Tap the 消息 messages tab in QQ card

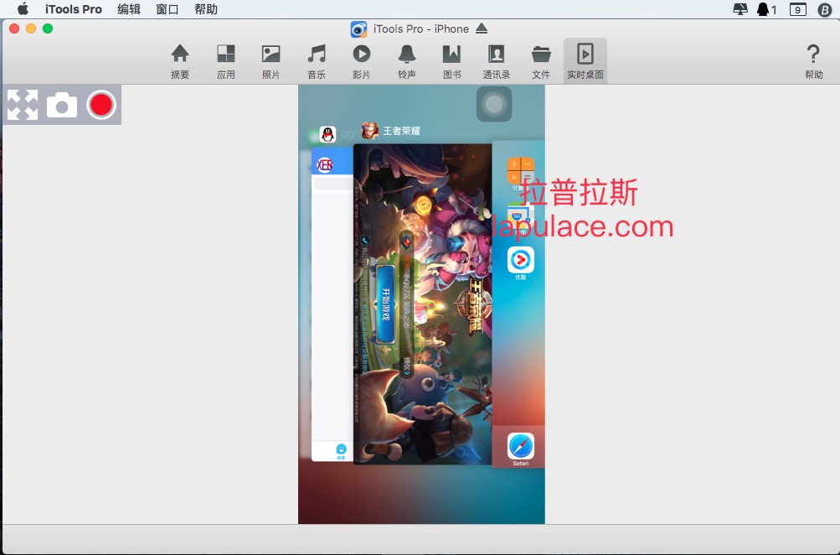click(341, 452)
